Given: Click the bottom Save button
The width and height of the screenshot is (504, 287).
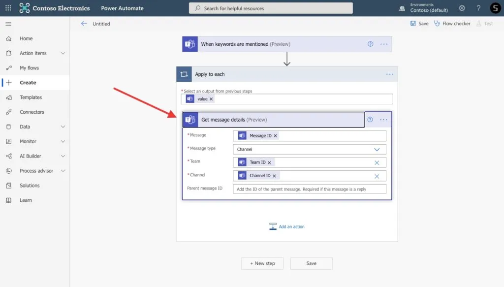Looking at the screenshot, I should 311,263.
